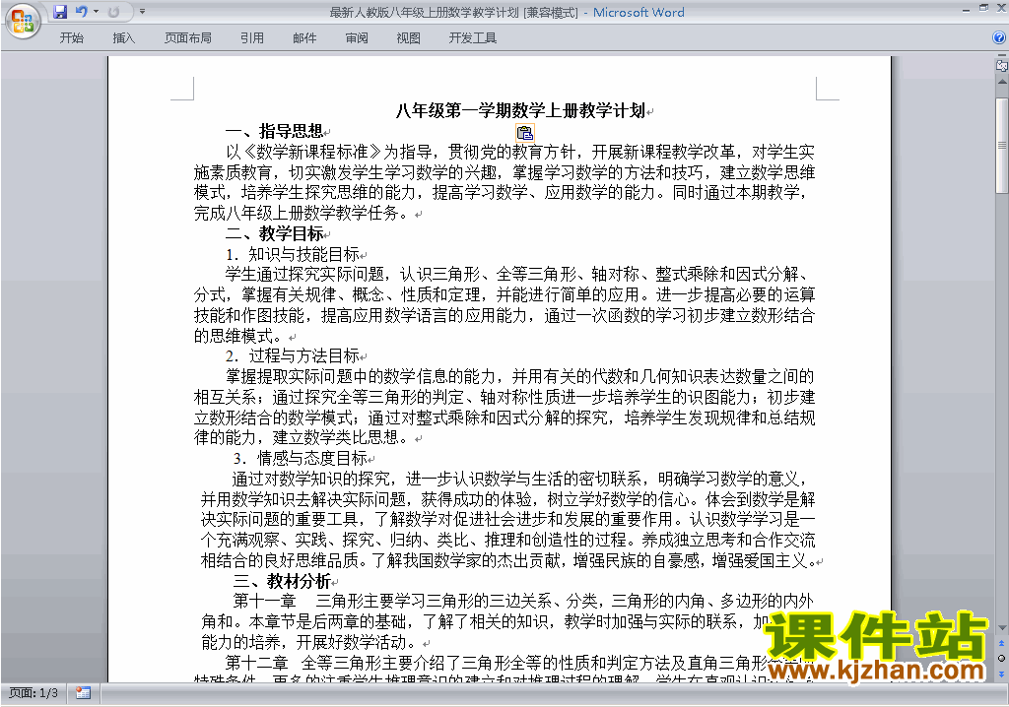
Task: Click the text 第十二章 in the document
Action: [257, 663]
